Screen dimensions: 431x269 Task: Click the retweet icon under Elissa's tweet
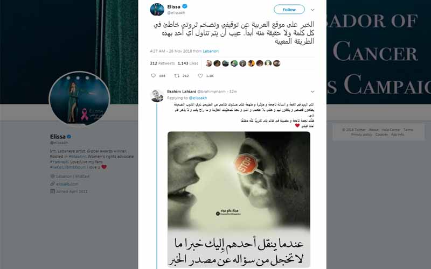point(177,75)
